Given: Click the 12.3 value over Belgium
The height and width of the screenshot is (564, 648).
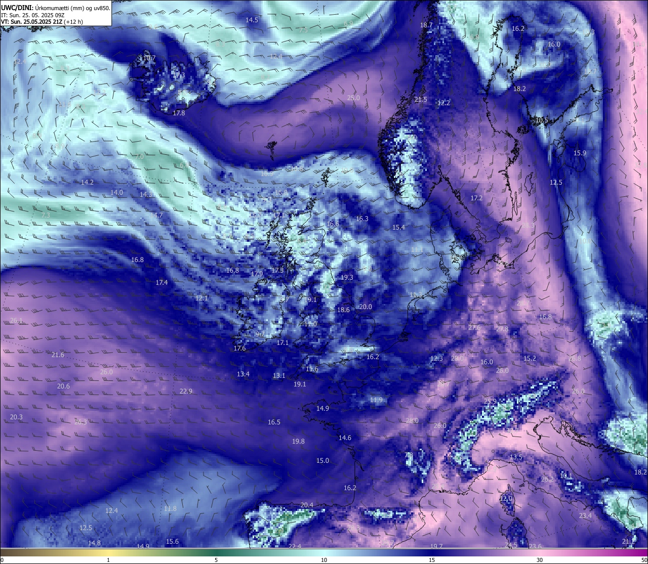Looking at the screenshot, I should click(x=436, y=358).
